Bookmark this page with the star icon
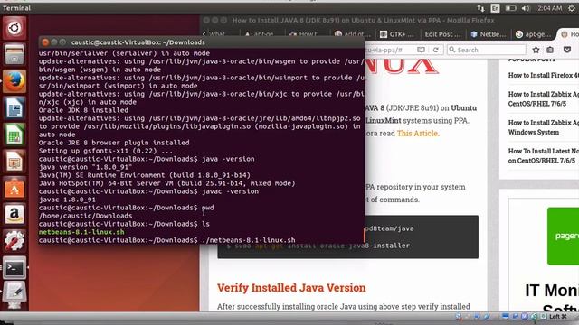The width and height of the screenshot is (579, 325). click(536, 50)
